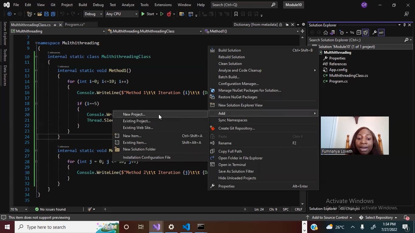This screenshot has height=233, width=415.
Task: Click Start Without Debugging green outline arrow
Action: point(162,14)
